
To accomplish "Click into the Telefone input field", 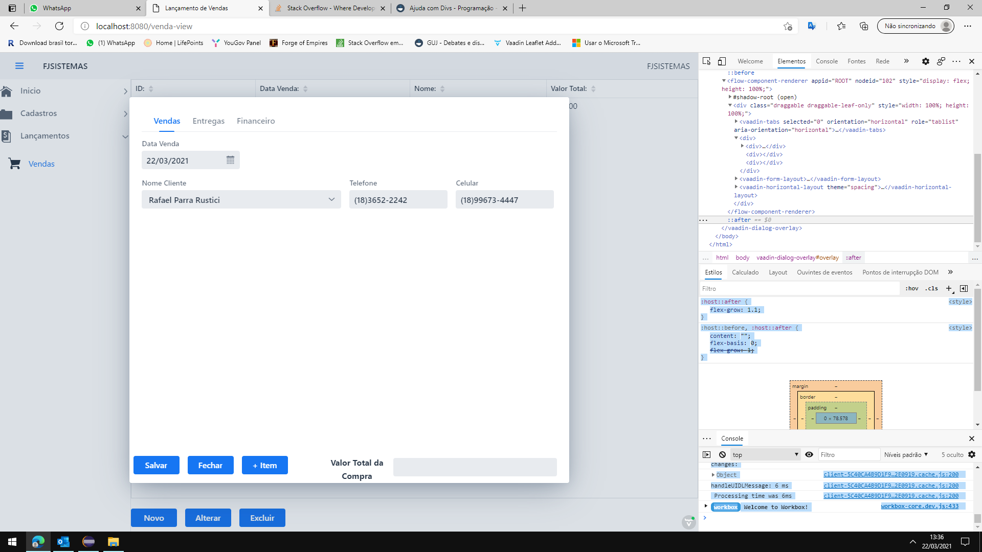I will point(398,200).
